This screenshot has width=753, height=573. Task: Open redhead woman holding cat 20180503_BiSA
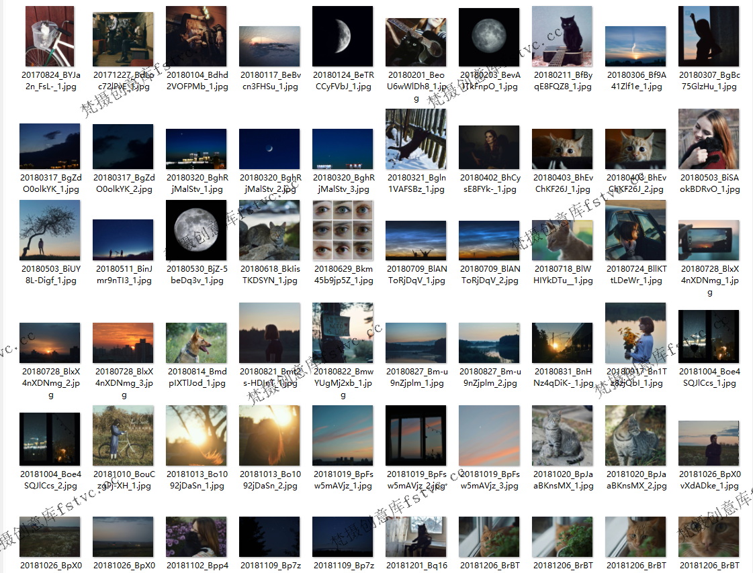coord(709,139)
